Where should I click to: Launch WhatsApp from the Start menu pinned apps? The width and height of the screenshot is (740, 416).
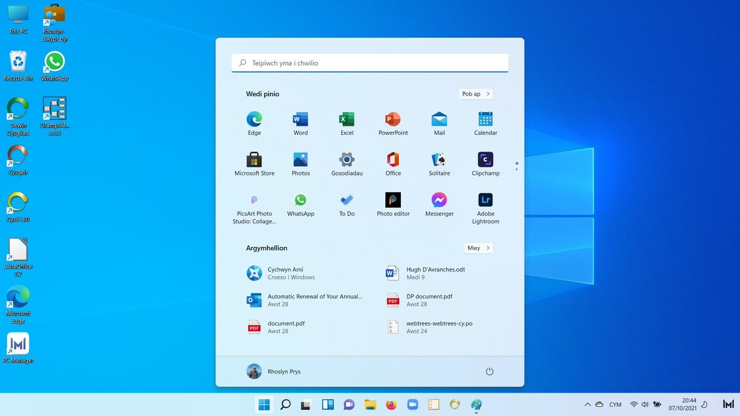[300, 205]
